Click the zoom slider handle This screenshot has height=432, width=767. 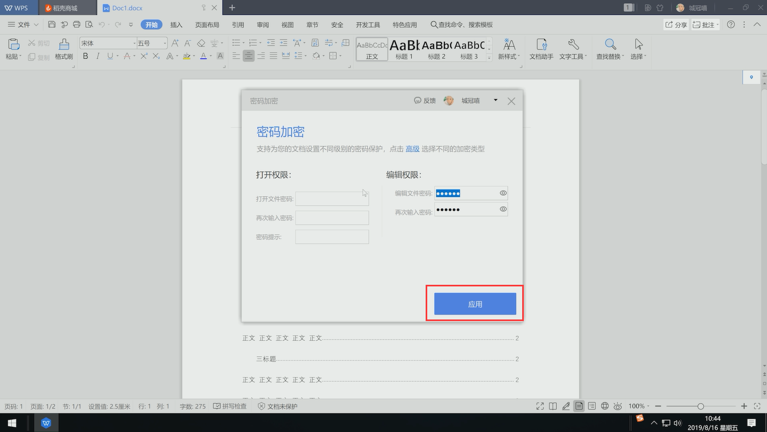point(701,406)
